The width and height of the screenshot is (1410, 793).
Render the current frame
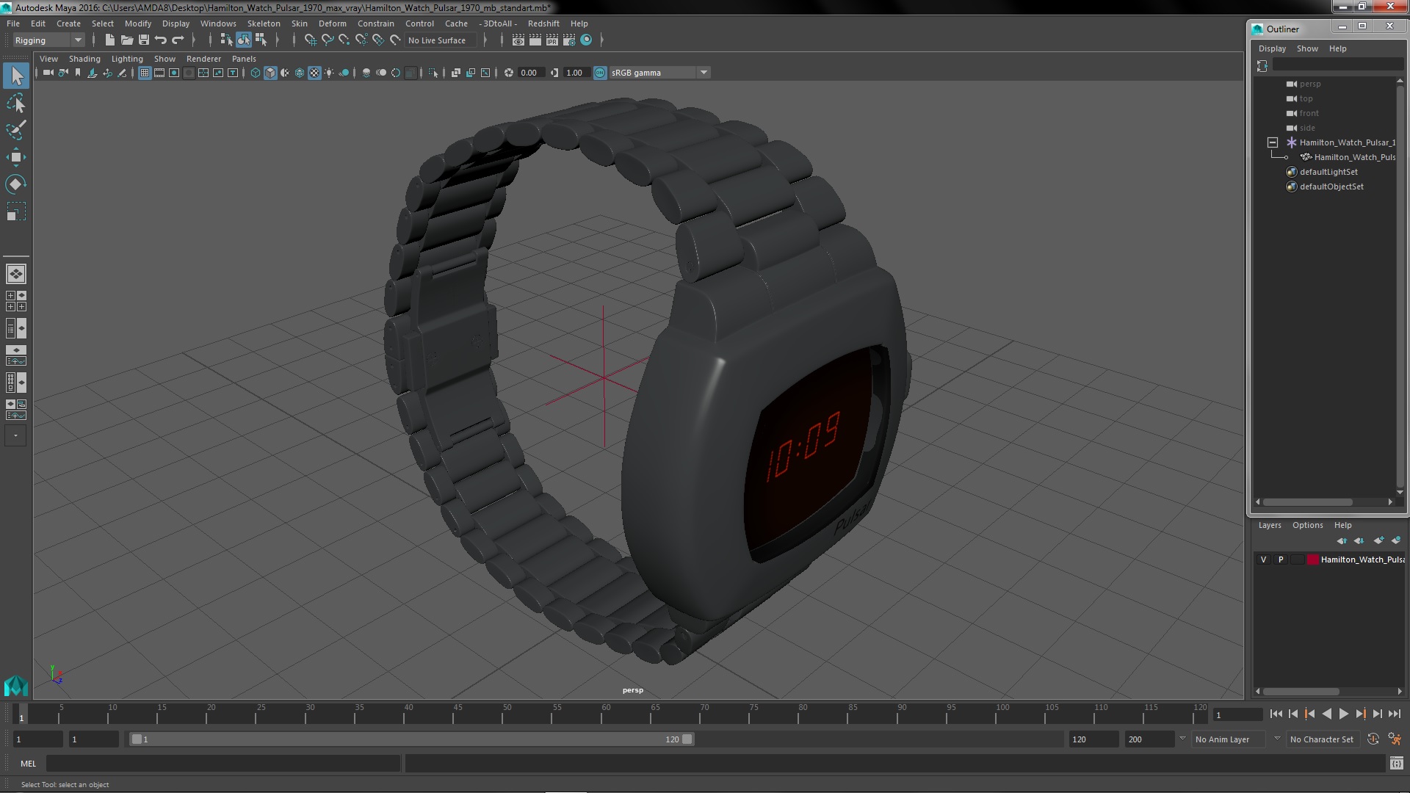(535, 40)
